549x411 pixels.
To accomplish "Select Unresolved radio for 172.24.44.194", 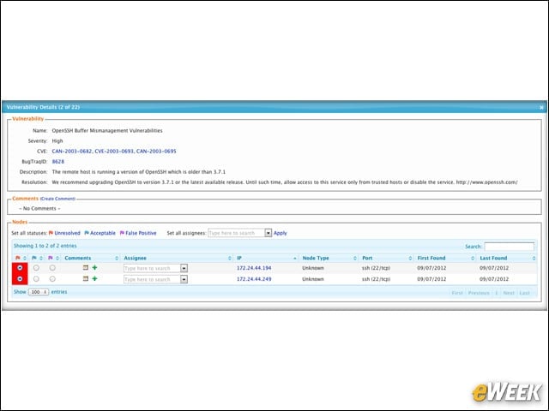I will click(x=20, y=268).
